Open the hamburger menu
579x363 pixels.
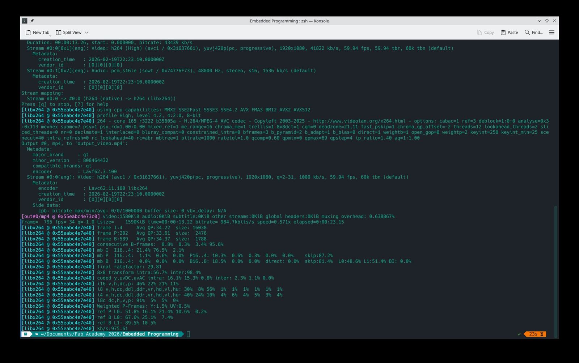click(552, 33)
